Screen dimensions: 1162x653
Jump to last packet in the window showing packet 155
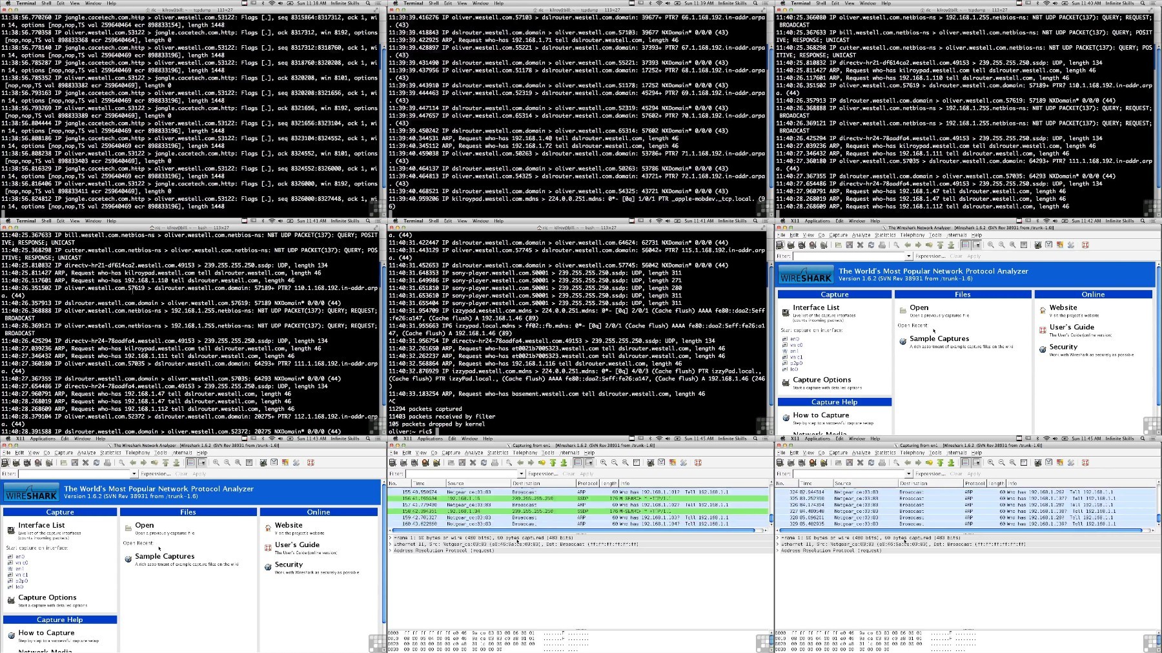[564, 462]
